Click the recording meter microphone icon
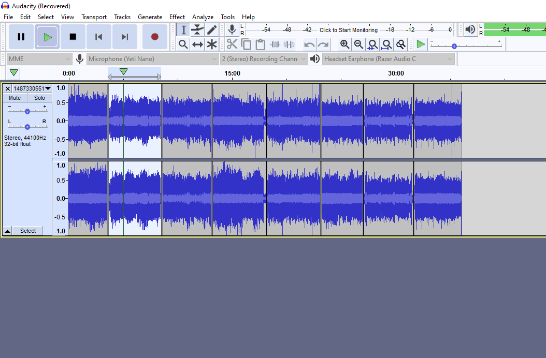546x358 pixels. [232, 29]
